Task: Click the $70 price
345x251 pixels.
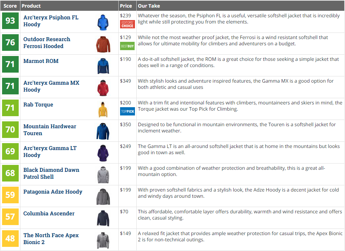Action: pyautogui.click(x=124, y=212)
